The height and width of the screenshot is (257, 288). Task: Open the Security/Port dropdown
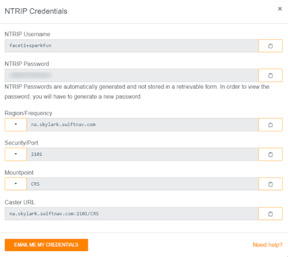tap(16, 154)
